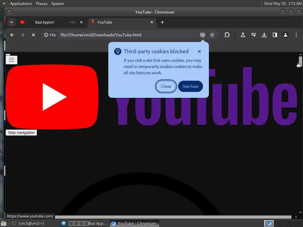
Task: Open Chromium three-dot menu
Action: tap(296, 35)
